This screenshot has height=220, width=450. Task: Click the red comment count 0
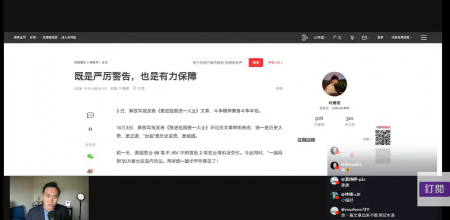click(90, 129)
